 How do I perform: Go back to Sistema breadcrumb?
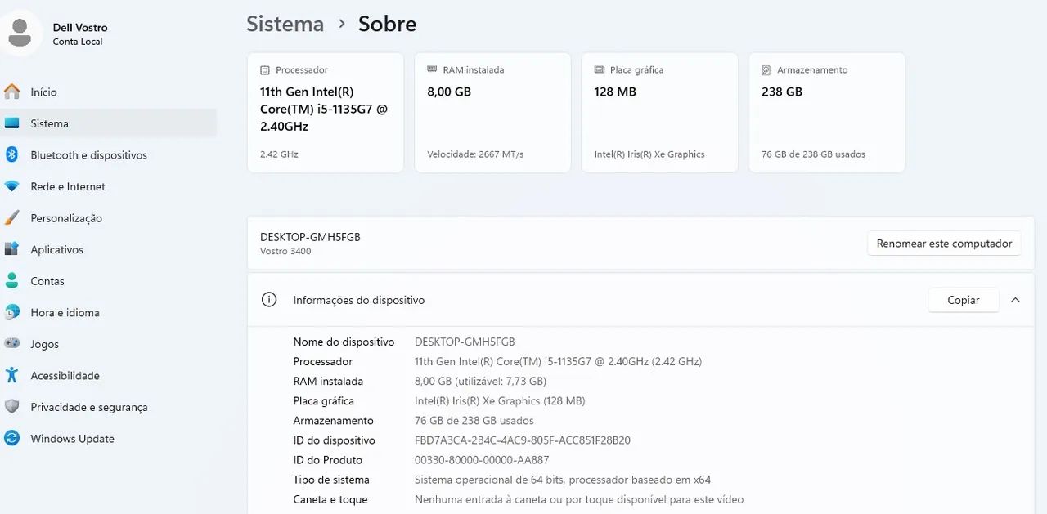pos(285,24)
